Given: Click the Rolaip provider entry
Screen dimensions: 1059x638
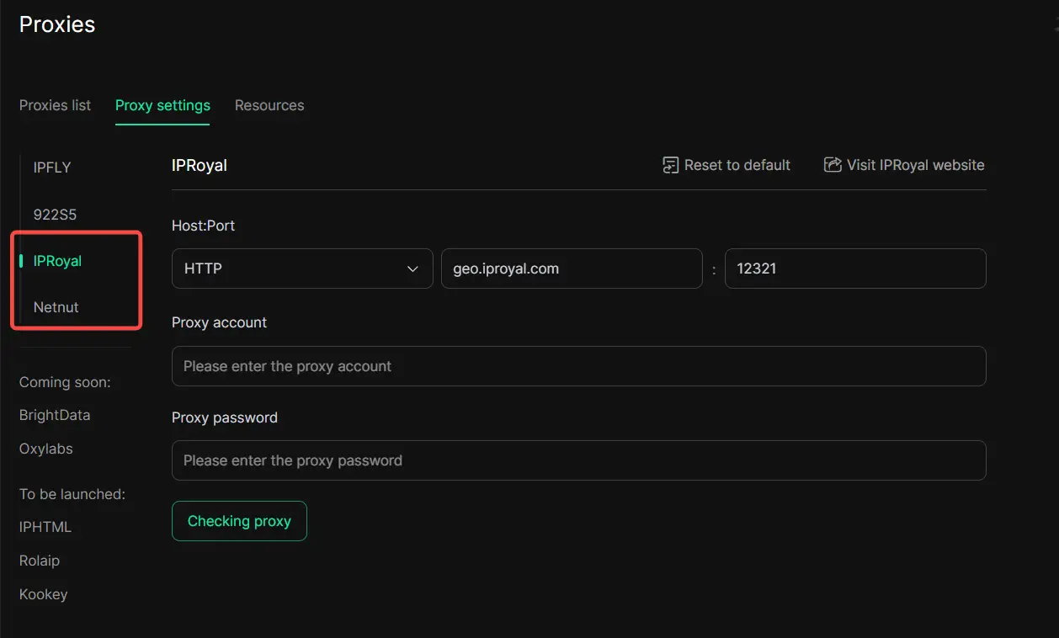Looking at the screenshot, I should (40, 561).
